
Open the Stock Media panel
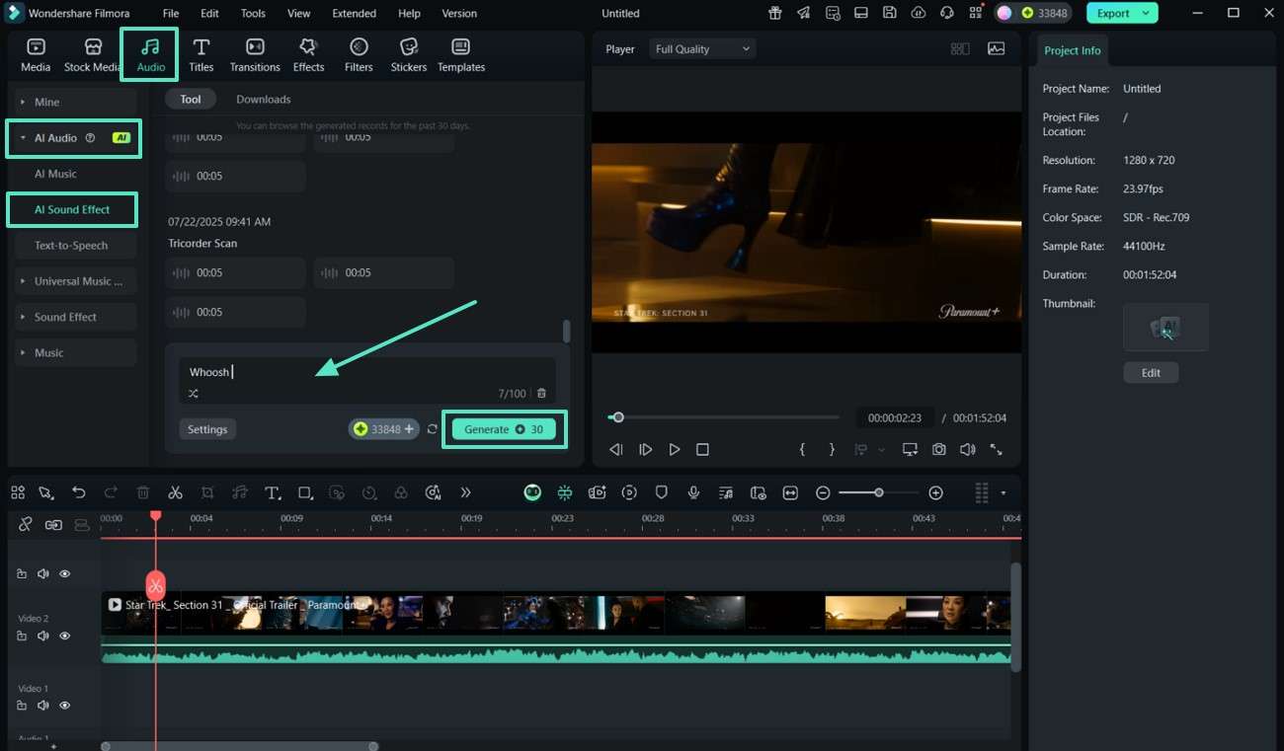click(93, 55)
